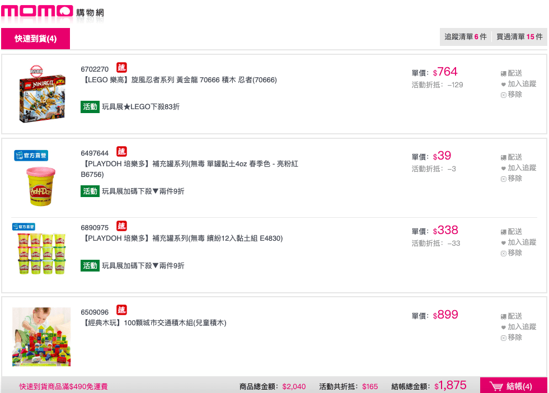The width and height of the screenshot is (549, 393).
Task: Click fast delivery badge next to 6702270
Action: click(x=121, y=68)
